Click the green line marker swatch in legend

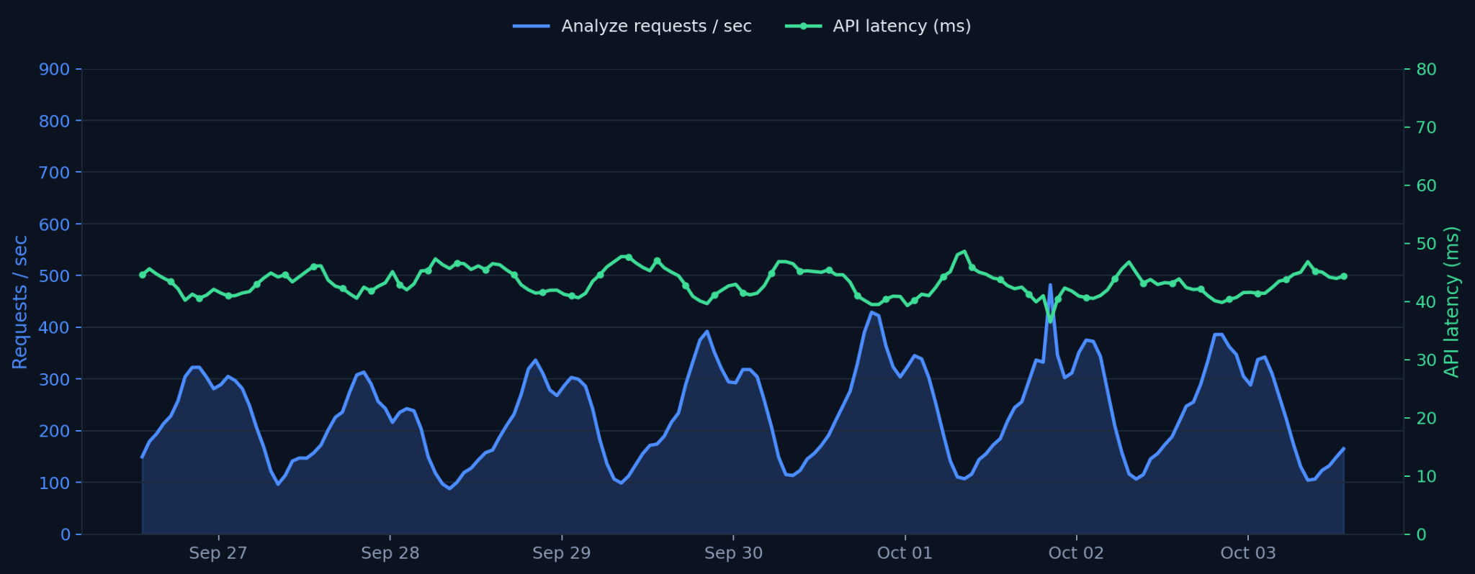[803, 27]
